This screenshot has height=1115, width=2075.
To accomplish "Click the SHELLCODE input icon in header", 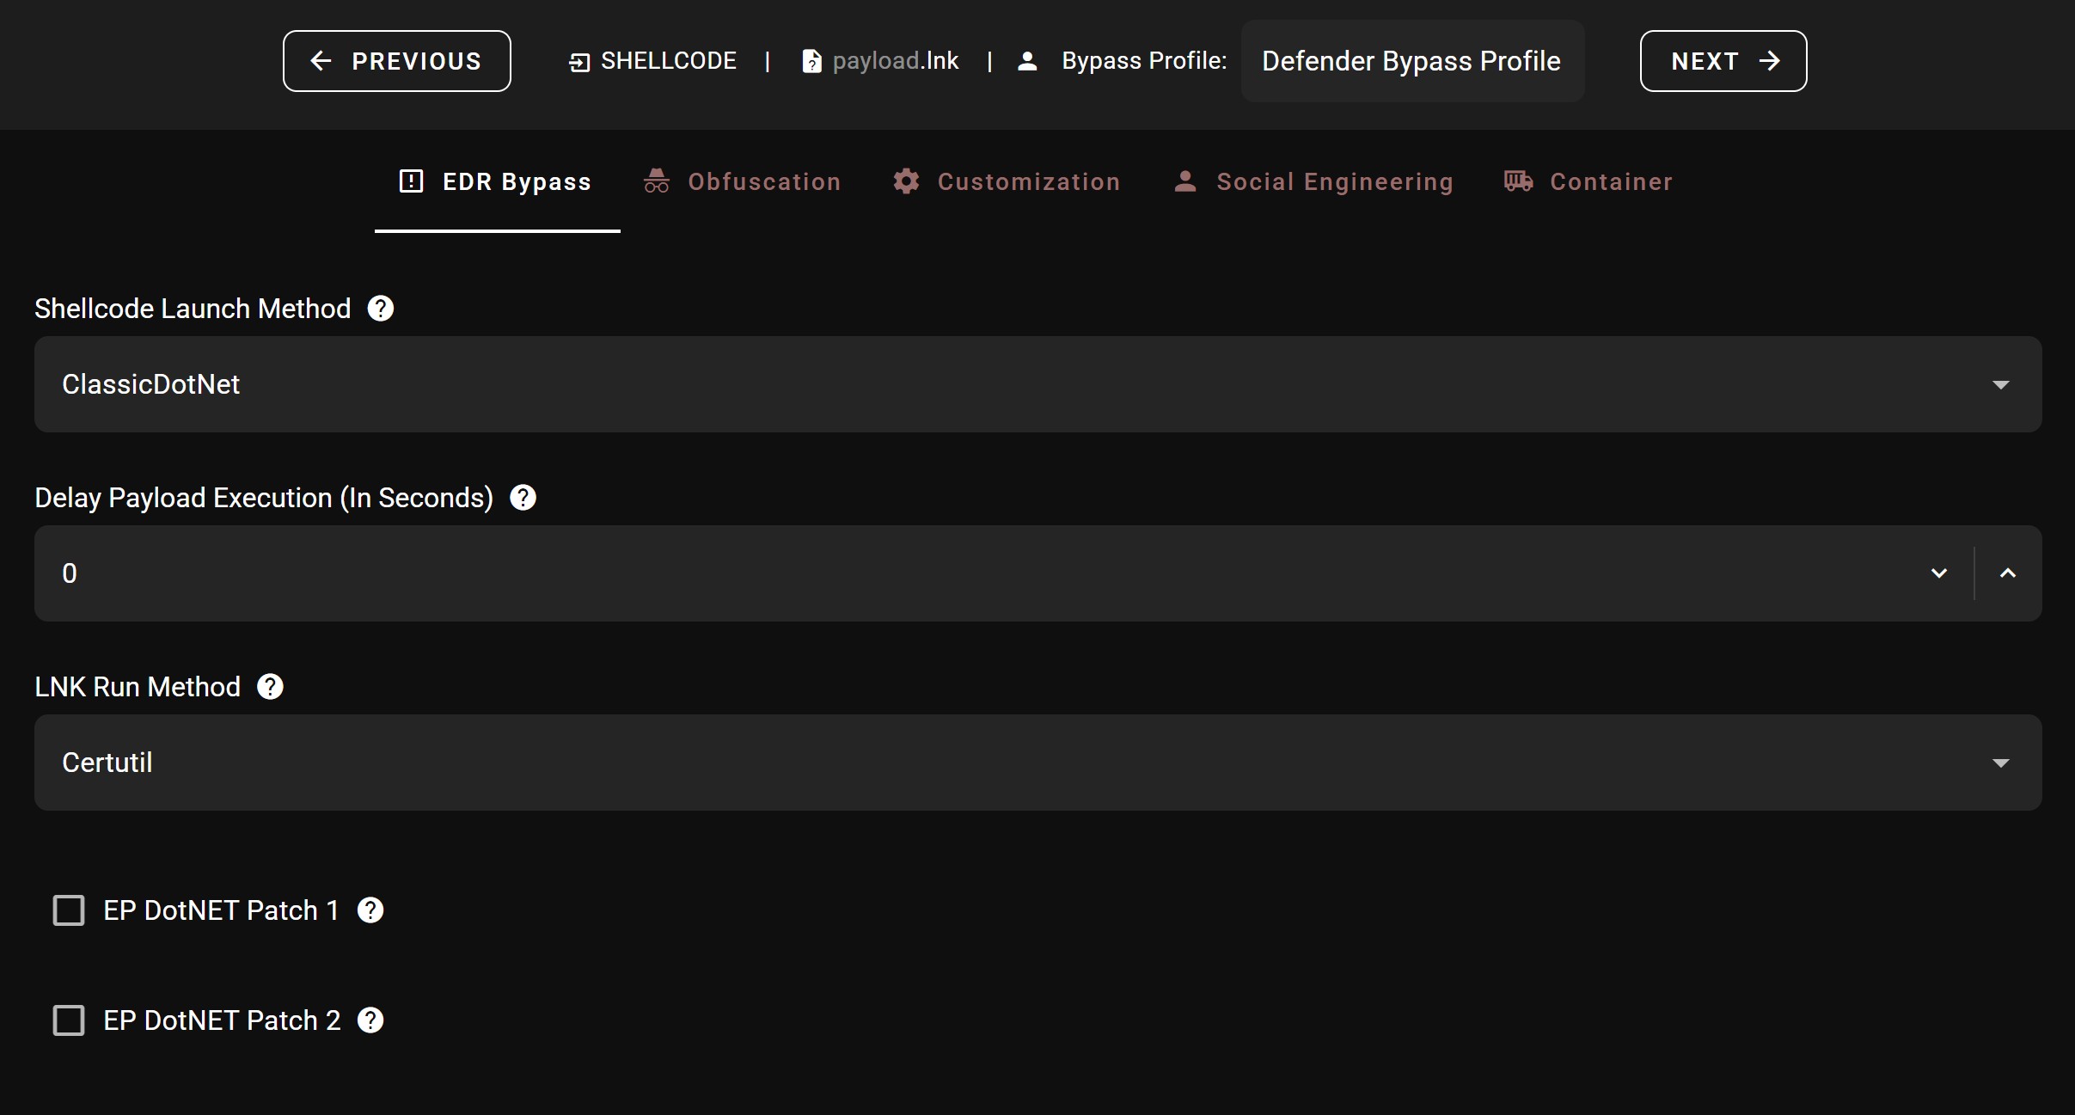I will pos(579,62).
